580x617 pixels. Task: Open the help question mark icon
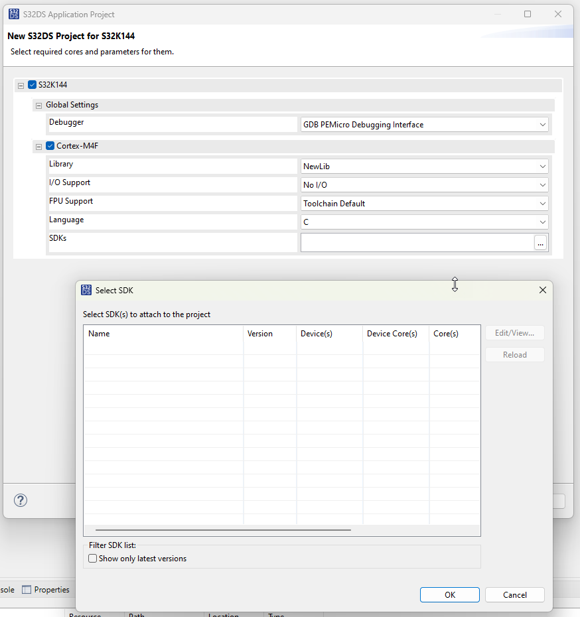(x=20, y=500)
